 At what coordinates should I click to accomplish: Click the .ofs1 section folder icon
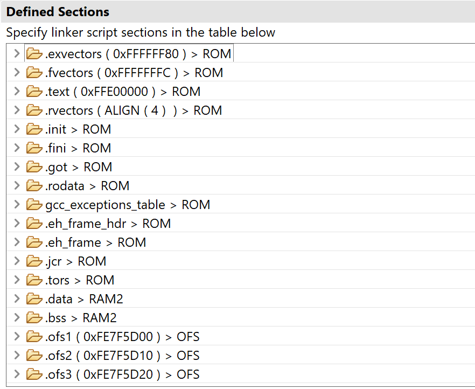click(34, 337)
